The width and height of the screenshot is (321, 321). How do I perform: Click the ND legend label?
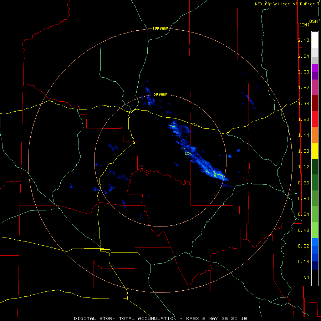(306, 278)
